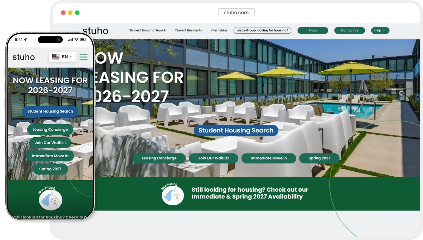This screenshot has height=240, width=423.
Task: Click the blue Student Housing Search hero button
Action: point(236,130)
